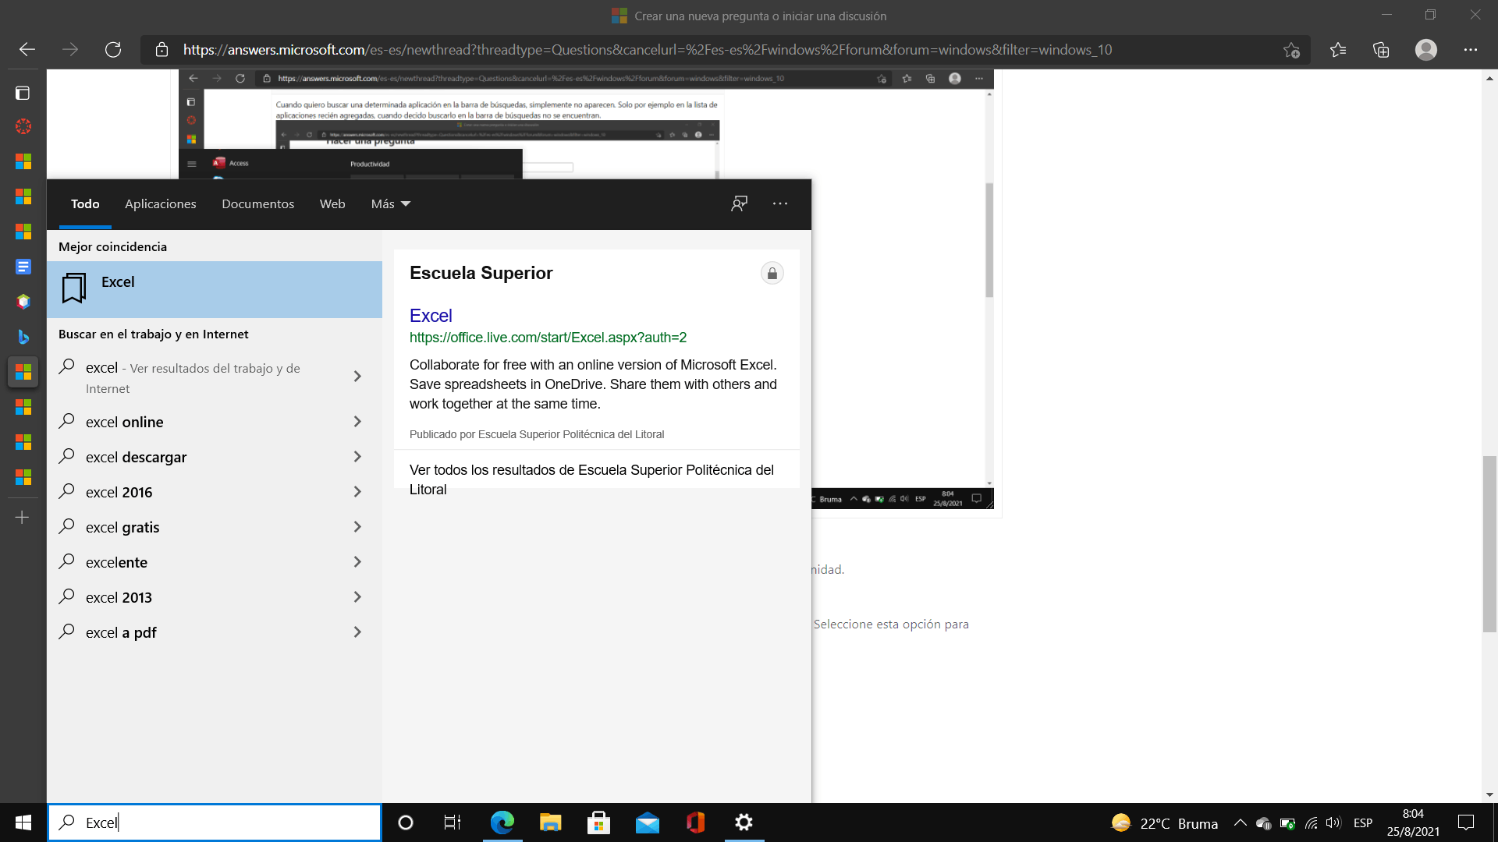Open the browser Collections icon
Screen dimensions: 1498x842
[1381, 50]
